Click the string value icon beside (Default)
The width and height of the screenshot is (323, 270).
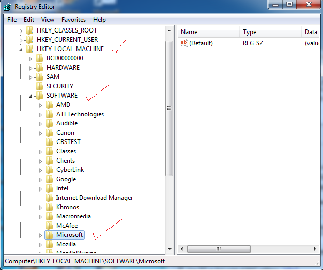coord(184,43)
